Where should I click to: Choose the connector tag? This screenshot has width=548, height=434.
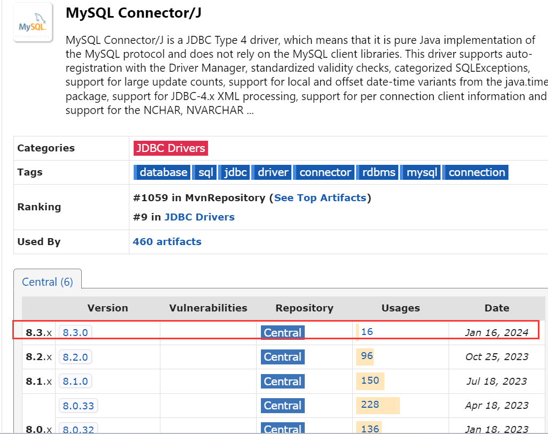(x=324, y=172)
